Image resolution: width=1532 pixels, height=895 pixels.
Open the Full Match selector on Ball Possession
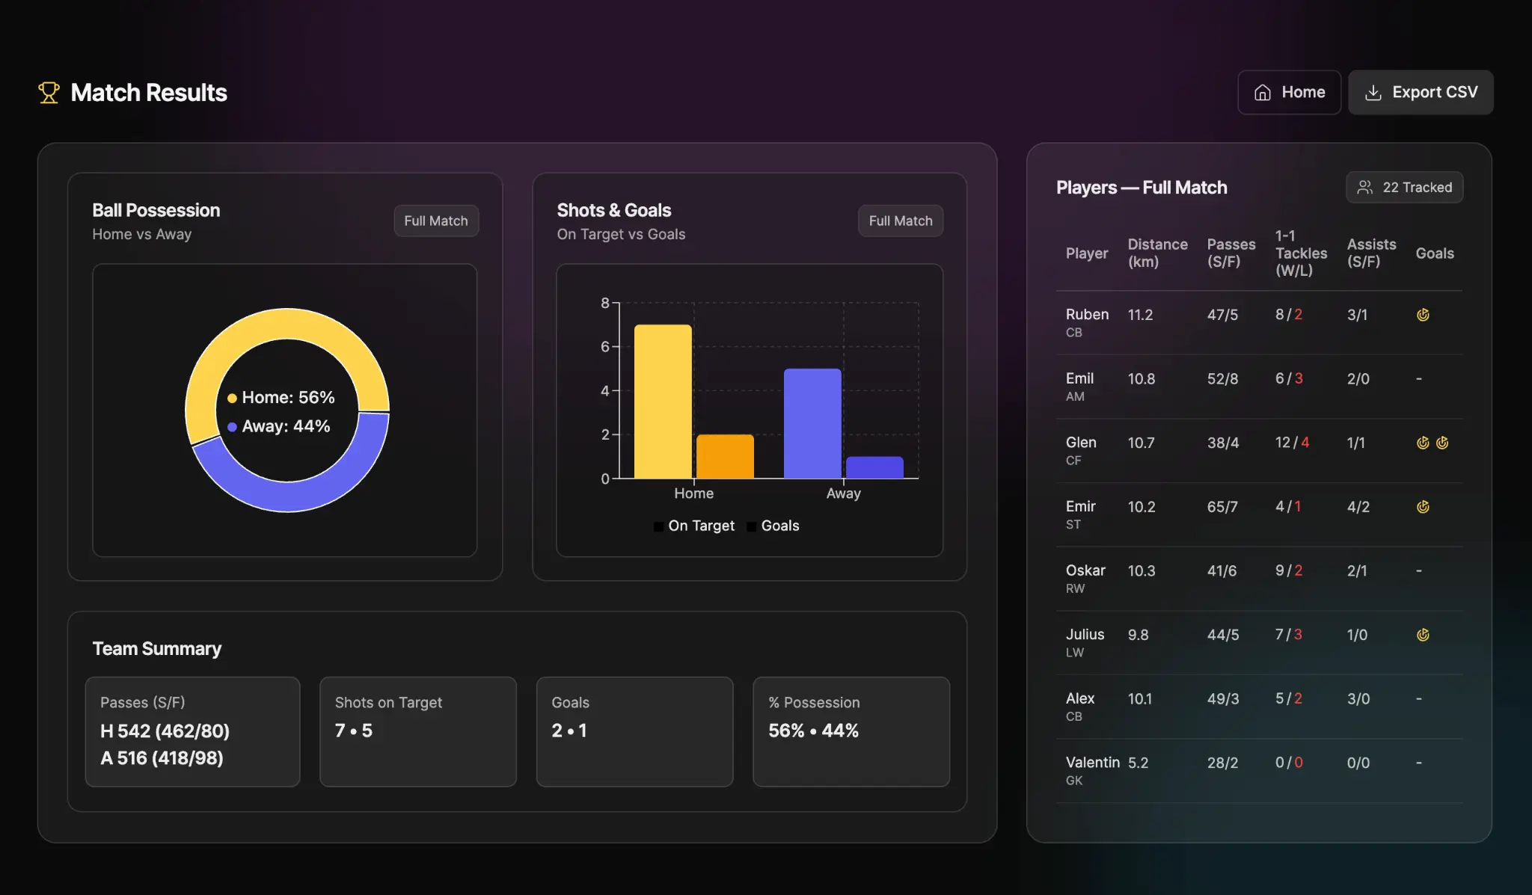tap(436, 221)
